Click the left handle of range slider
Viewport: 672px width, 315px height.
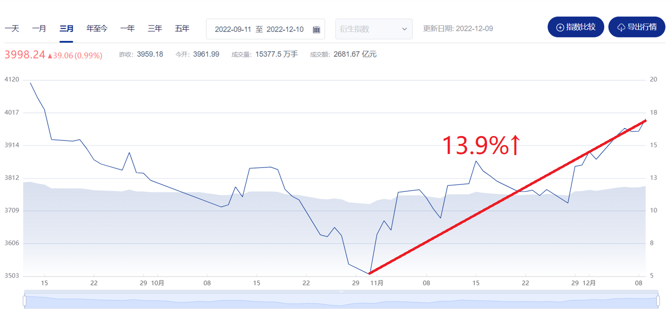[24, 301]
